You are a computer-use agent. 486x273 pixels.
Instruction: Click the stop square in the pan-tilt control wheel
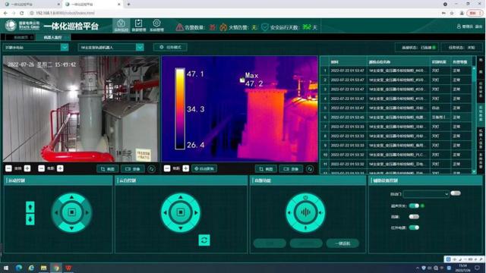point(181,212)
